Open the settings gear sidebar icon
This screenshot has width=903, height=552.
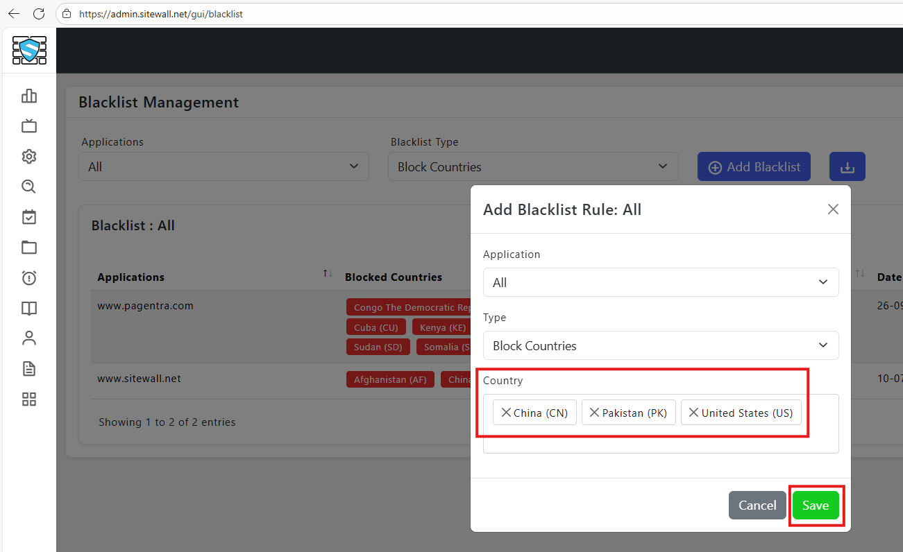[29, 157]
